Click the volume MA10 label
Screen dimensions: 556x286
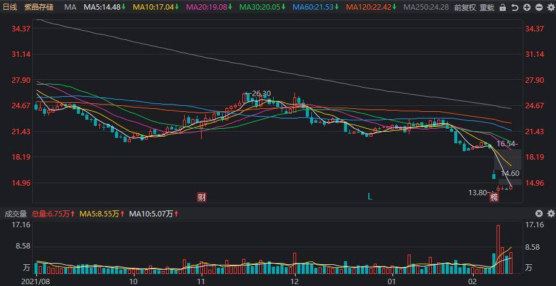pyautogui.click(x=151, y=213)
